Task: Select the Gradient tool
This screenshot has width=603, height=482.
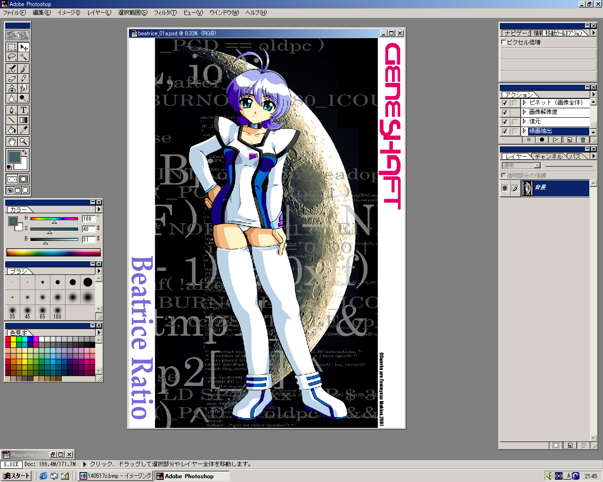Action: point(24,120)
